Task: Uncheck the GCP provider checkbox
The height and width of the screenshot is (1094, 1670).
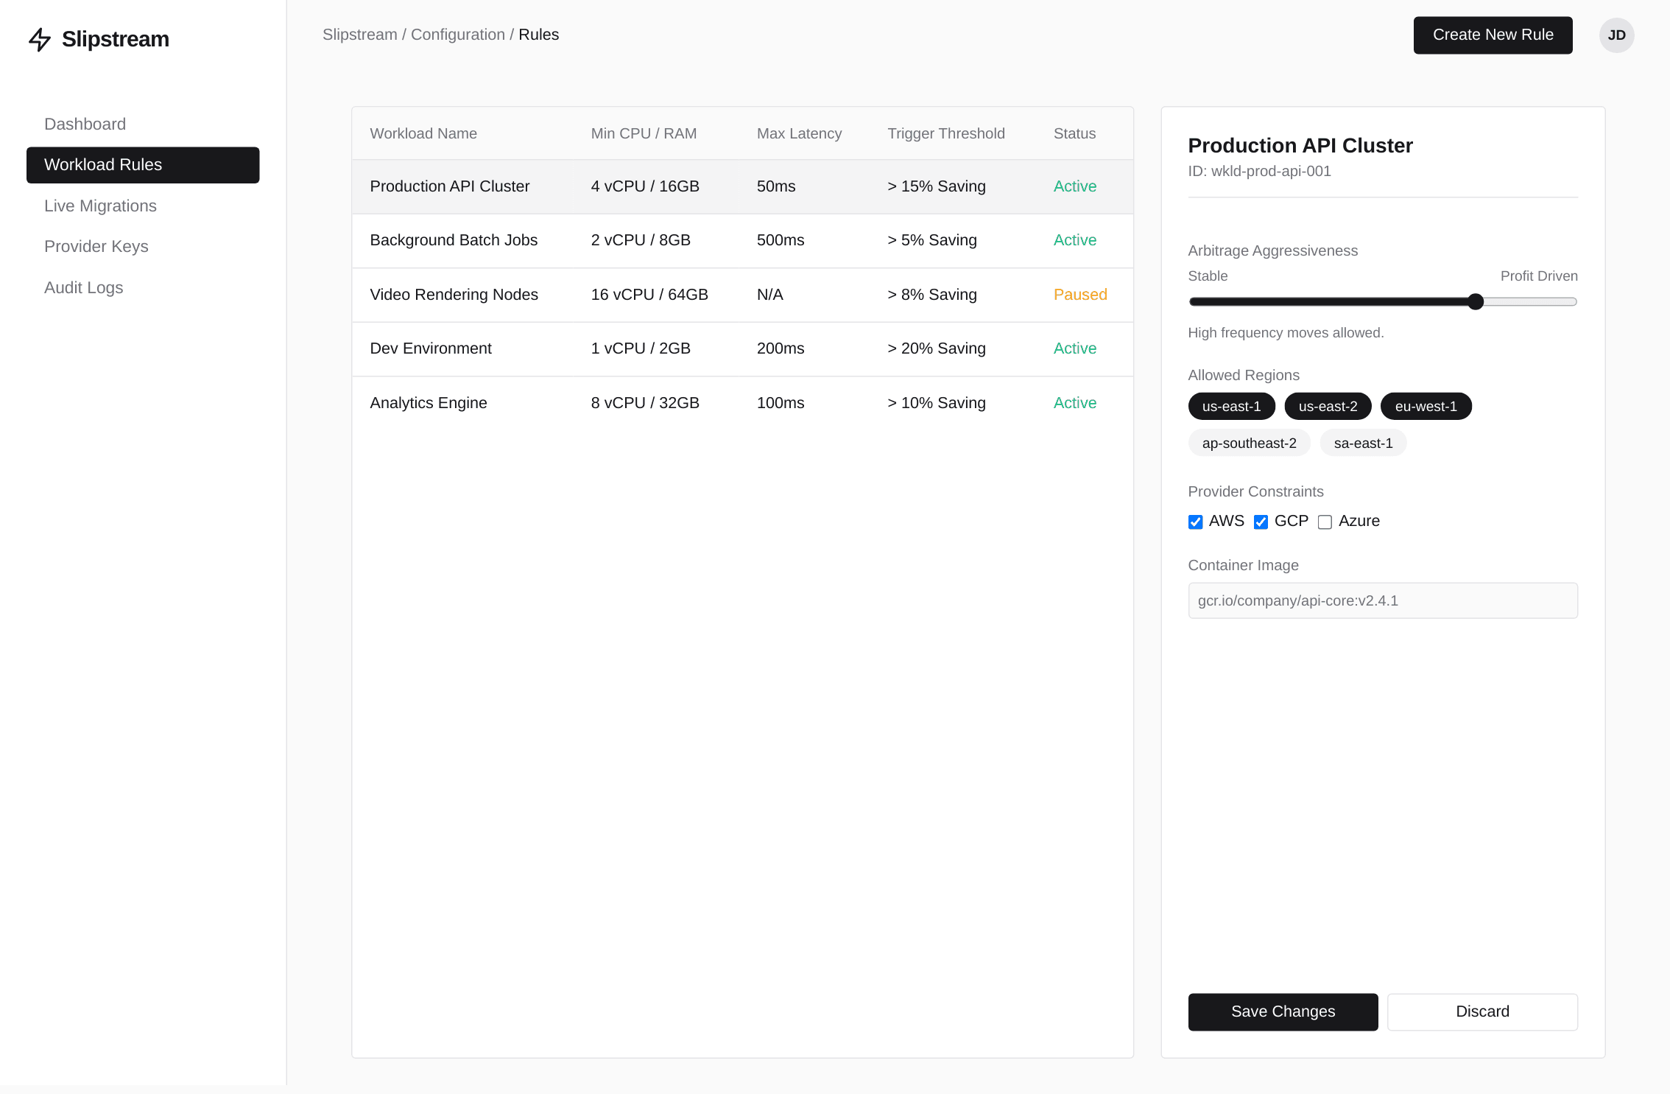Action: 1261,522
